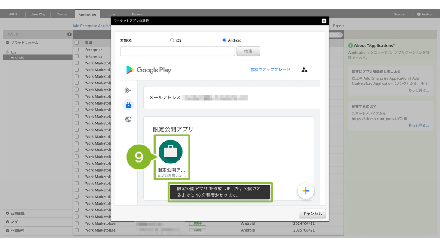Screen dimensions: 440x247
Task: Collapse the filter panel arrow
Action: [x=70, y=34]
